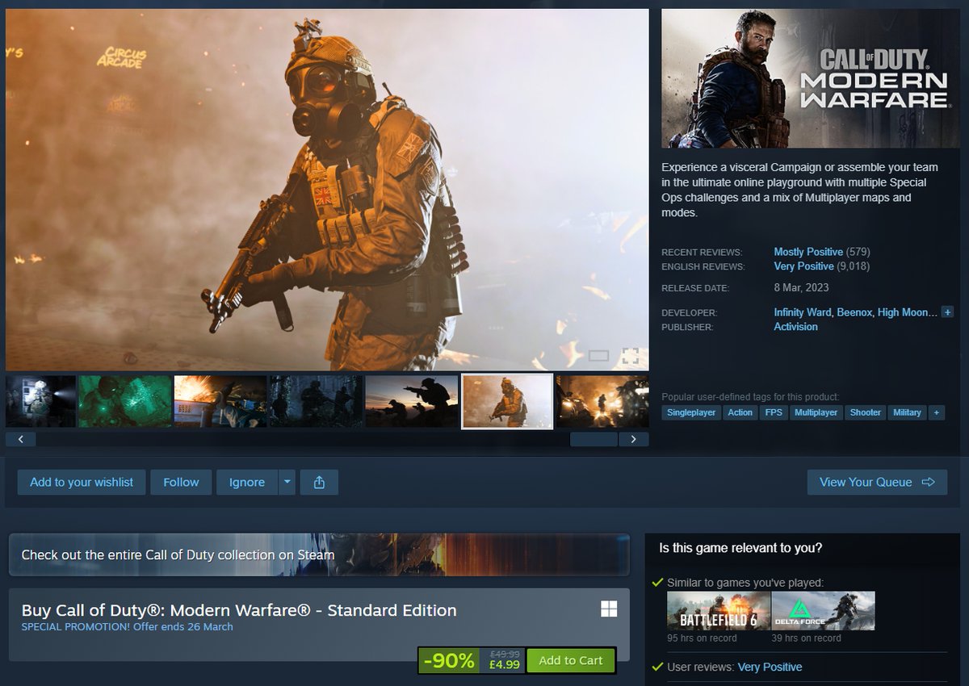The height and width of the screenshot is (686, 969).
Task: Open View Your Queue
Action: [x=877, y=482]
